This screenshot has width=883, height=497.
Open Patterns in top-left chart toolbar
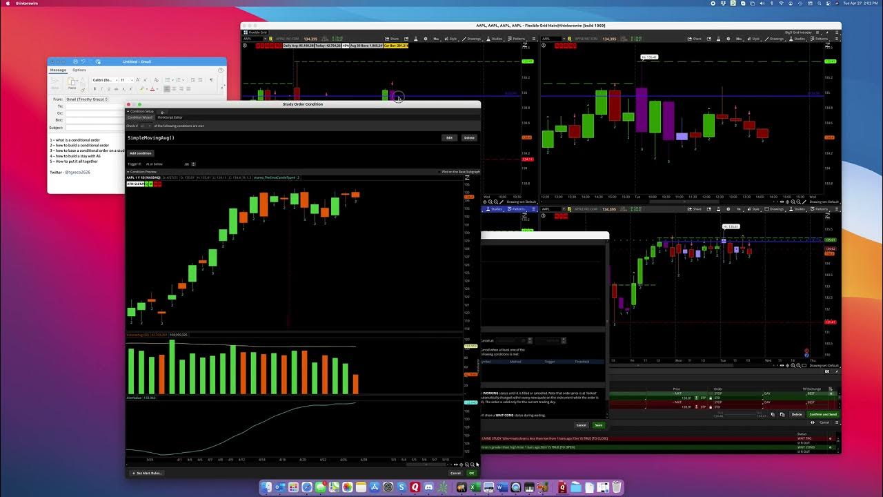click(x=517, y=39)
